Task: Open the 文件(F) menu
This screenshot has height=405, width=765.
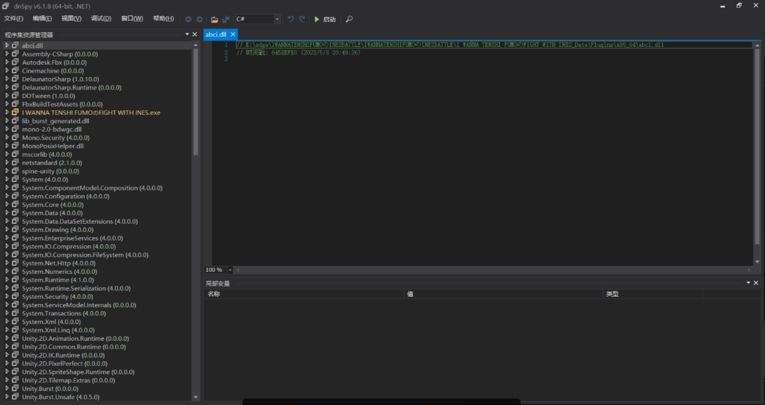Action: pos(13,19)
